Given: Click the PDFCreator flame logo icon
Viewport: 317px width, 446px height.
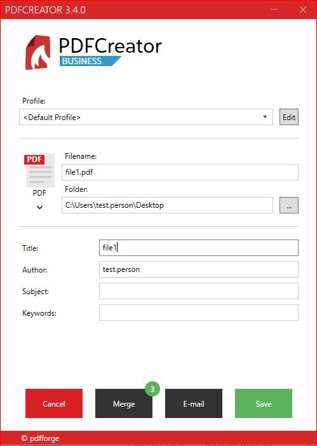Looking at the screenshot, I should pos(38,52).
